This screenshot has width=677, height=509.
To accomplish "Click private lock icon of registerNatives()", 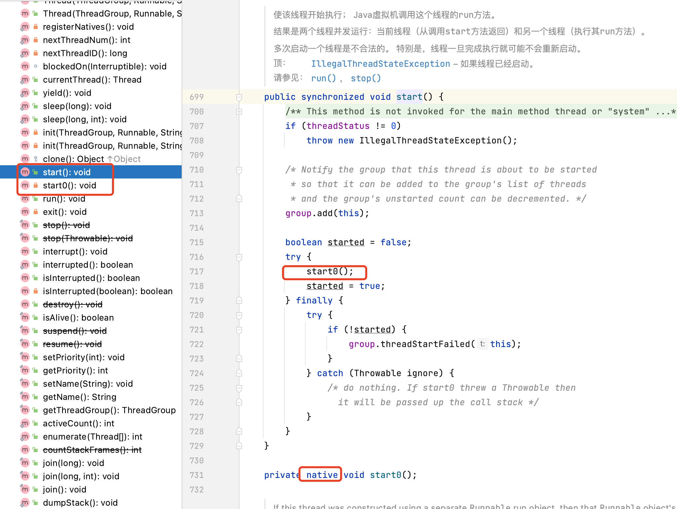I will click(36, 27).
